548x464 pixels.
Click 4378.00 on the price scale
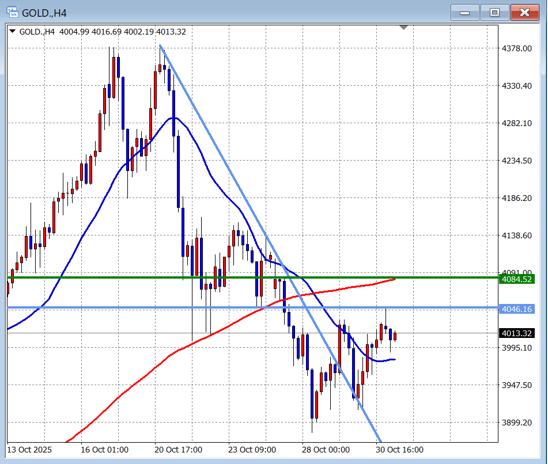pyautogui.click(x=516, y=48)
